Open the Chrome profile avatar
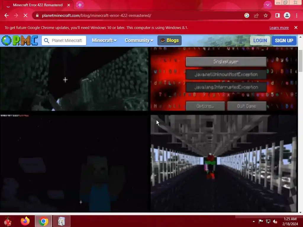Viewport: 303px width, 227px height. (287, 15)
